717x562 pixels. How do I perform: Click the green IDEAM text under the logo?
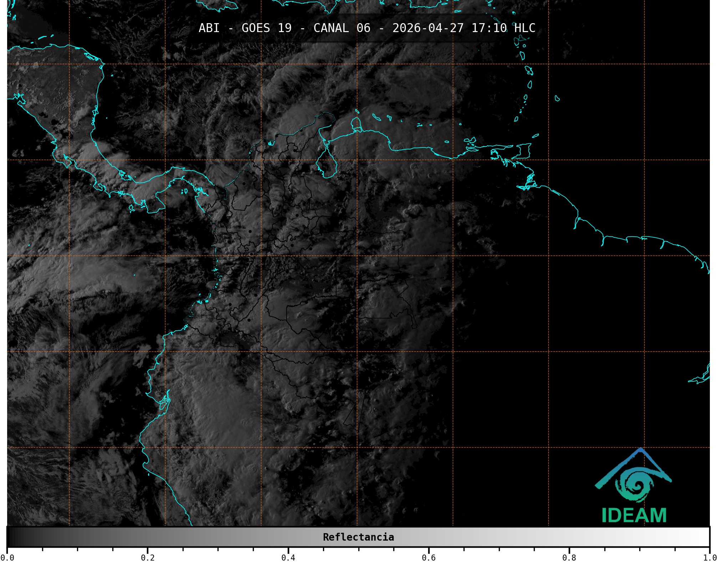[x=634, y=515]
